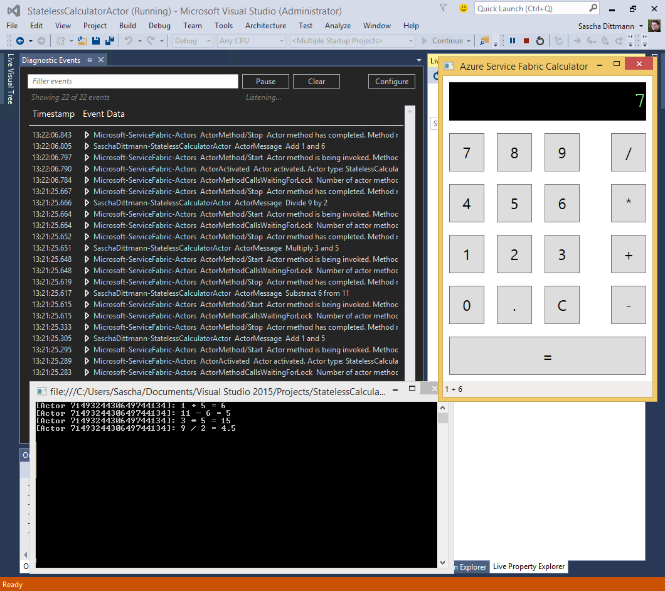Open the Debug menu
Image resolution: width=665 pixels, height=591 pixels.
[x=159, y=26]
